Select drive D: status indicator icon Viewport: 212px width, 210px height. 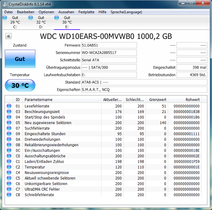tap(31, 18)
